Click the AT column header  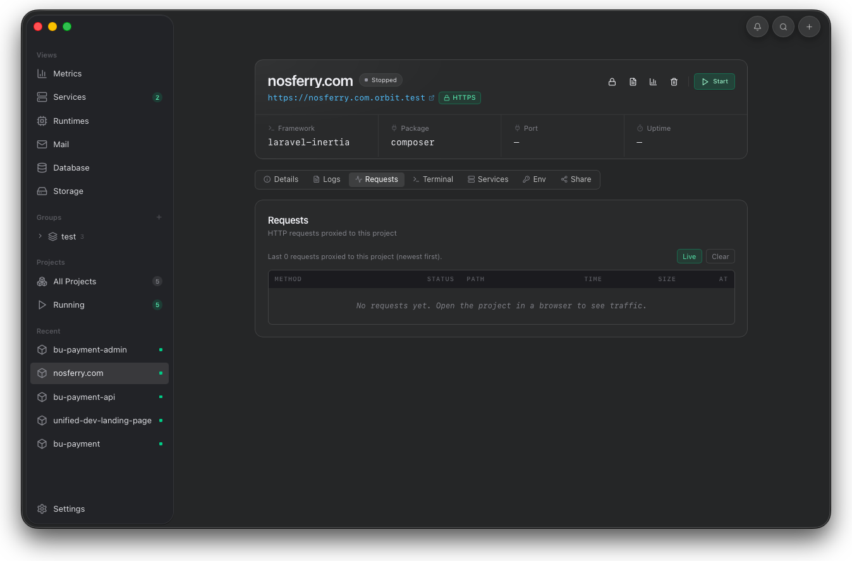click(723, 279)
